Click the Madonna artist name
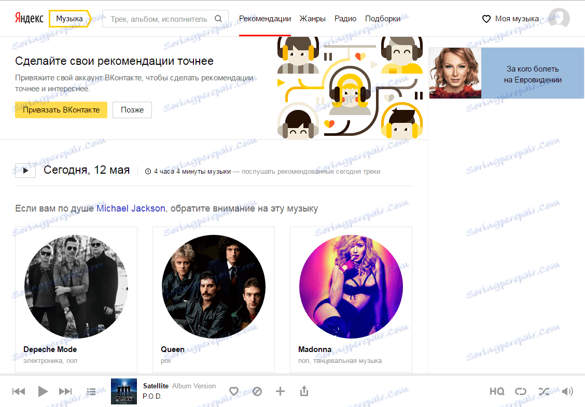The width and height of the screenshot is (585, 407). point(314,349)
